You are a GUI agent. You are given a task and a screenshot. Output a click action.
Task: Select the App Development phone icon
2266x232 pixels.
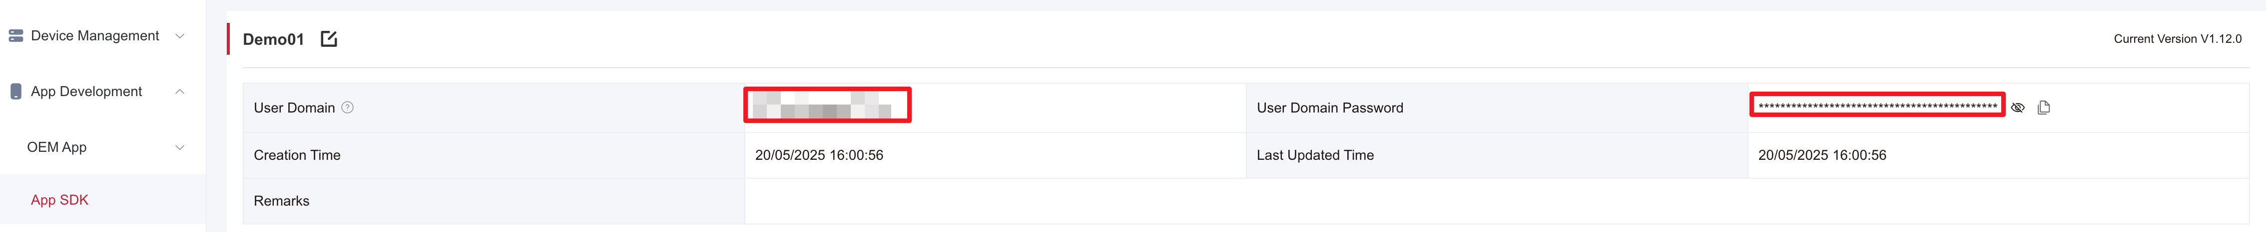pyautogui.click(x=16, y=91)
